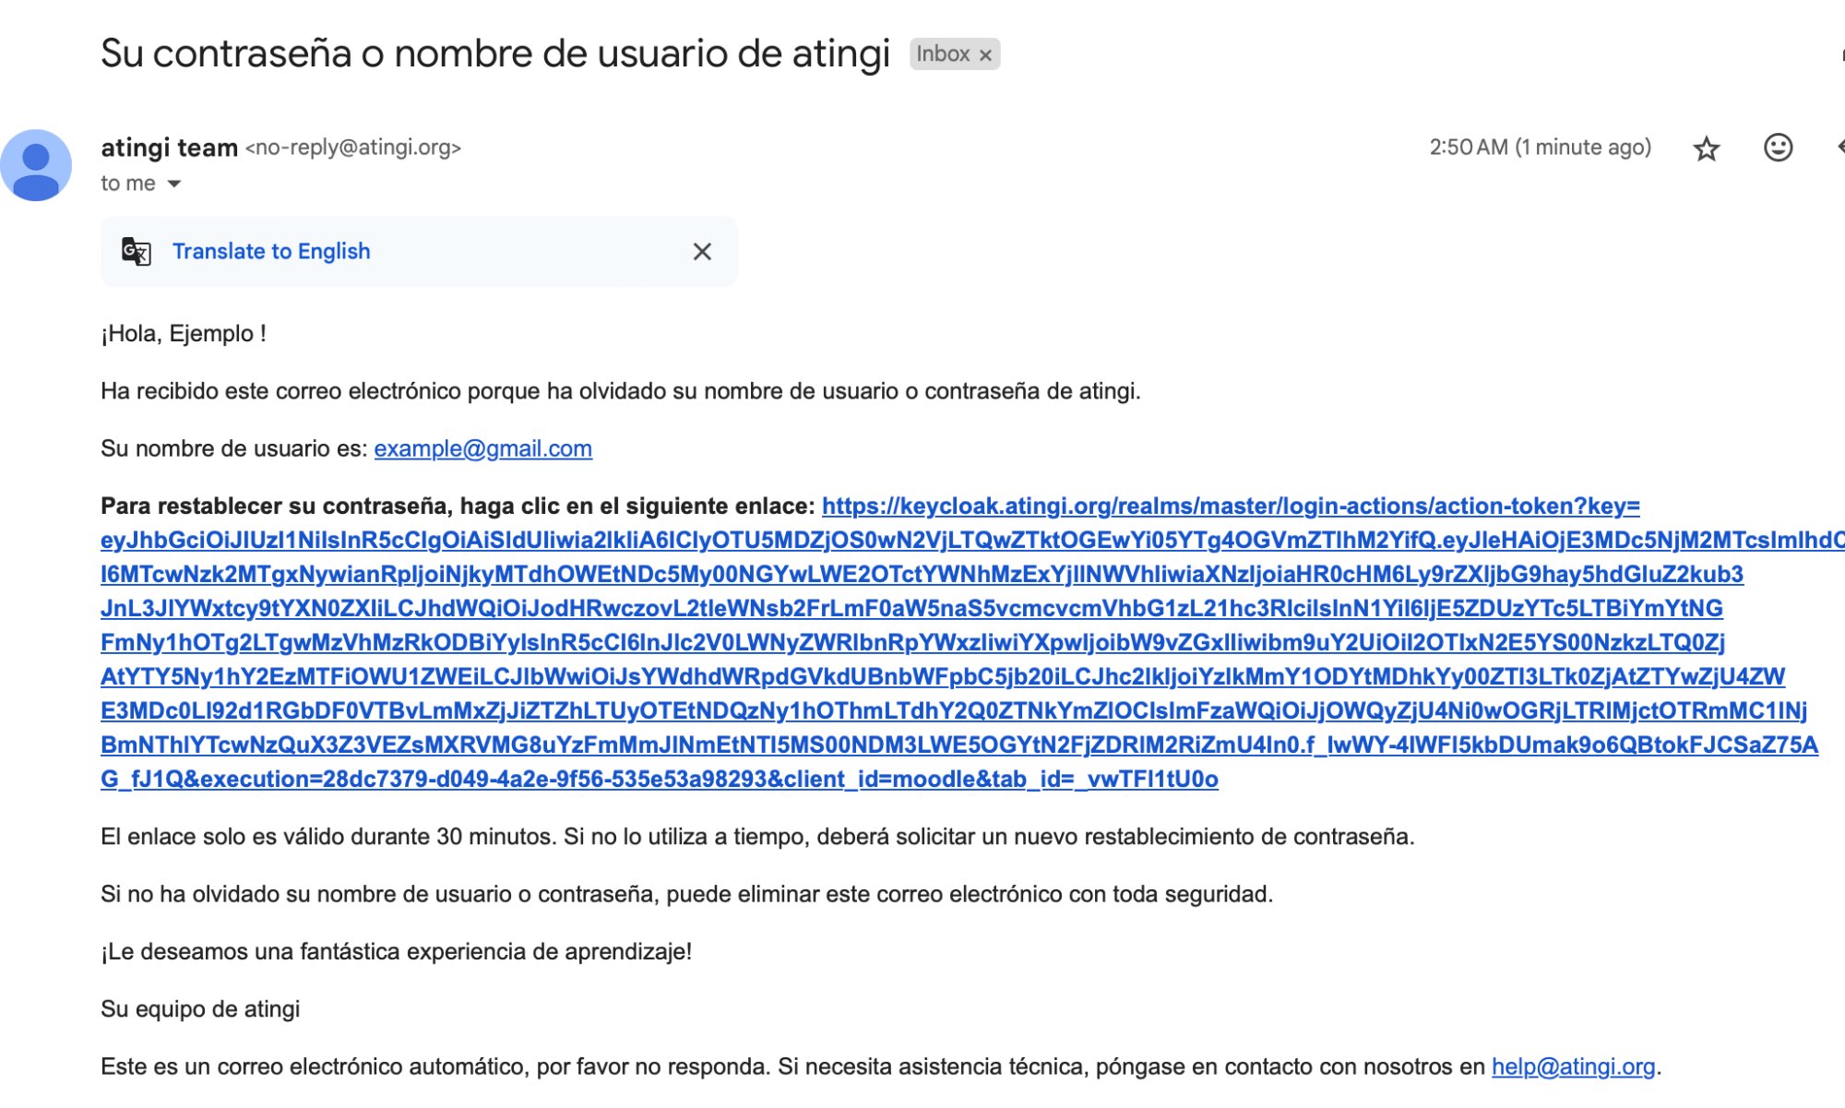This screenshot has height=1108, width=1845.
Task: Expand recipient details next to 'to me'
Action: click(173, 184)
